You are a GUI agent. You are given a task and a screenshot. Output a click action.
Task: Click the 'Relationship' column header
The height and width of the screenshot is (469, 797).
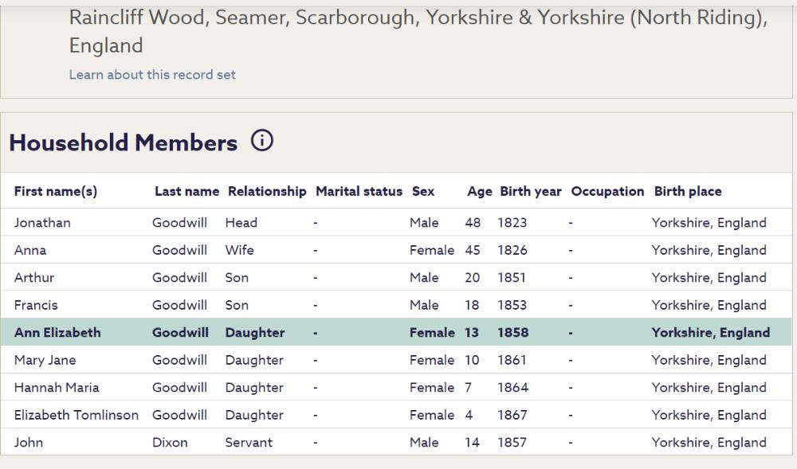pos(267,191)
